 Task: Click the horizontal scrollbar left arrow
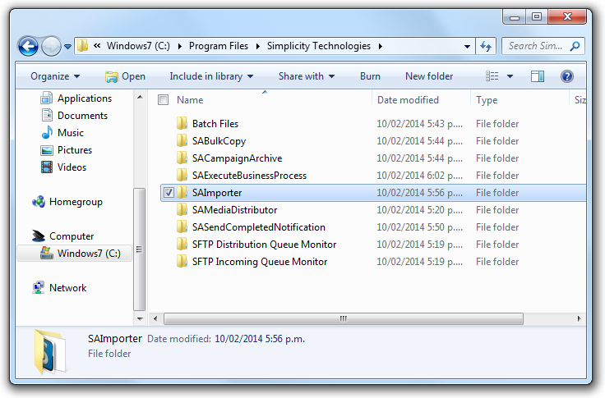pos(155,318)
